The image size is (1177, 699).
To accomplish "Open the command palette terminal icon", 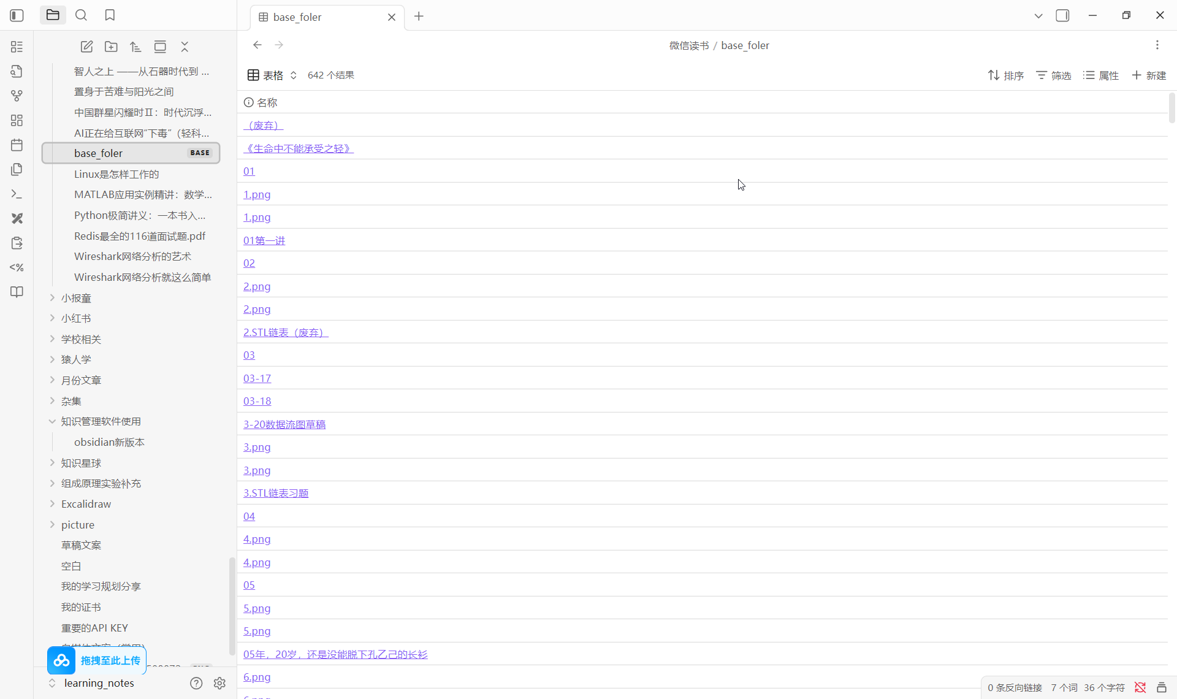I will (17, 194).
